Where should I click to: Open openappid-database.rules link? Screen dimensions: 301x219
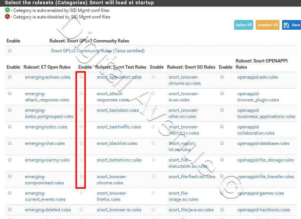263,143
